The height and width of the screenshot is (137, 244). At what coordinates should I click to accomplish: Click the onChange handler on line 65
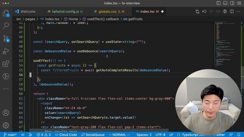tap(90, 118)
